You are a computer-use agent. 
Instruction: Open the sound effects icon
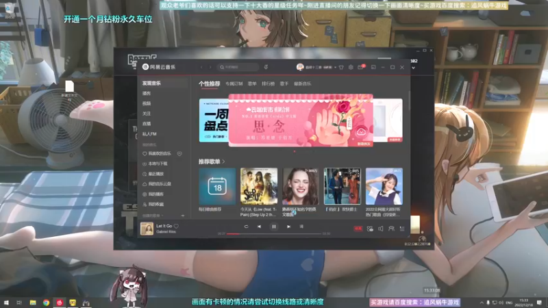[x=370, y=229]
